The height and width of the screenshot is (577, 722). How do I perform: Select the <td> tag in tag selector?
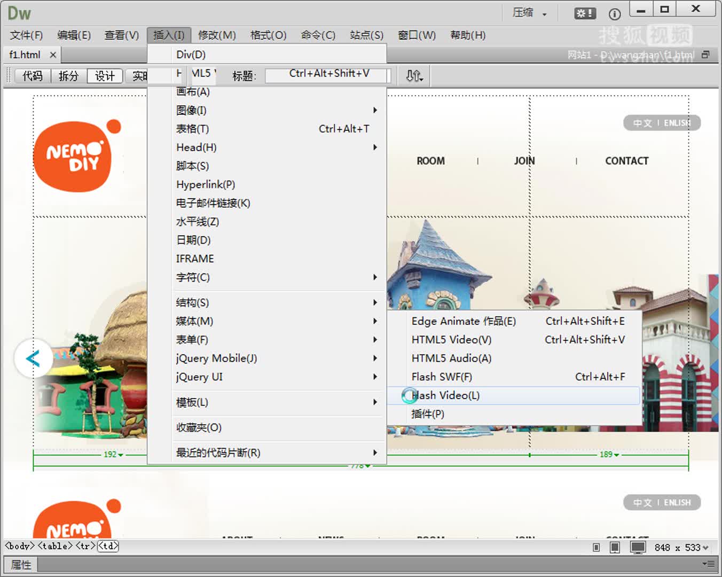click(x=108, y=546)
